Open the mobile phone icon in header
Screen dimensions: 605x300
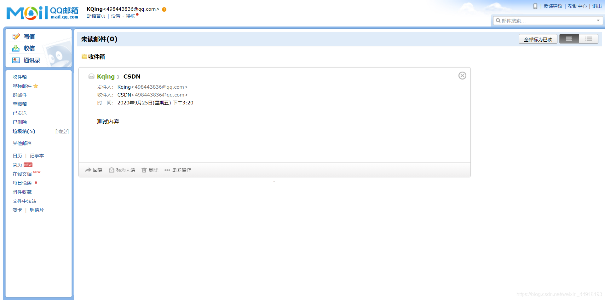tap(535, 6)
